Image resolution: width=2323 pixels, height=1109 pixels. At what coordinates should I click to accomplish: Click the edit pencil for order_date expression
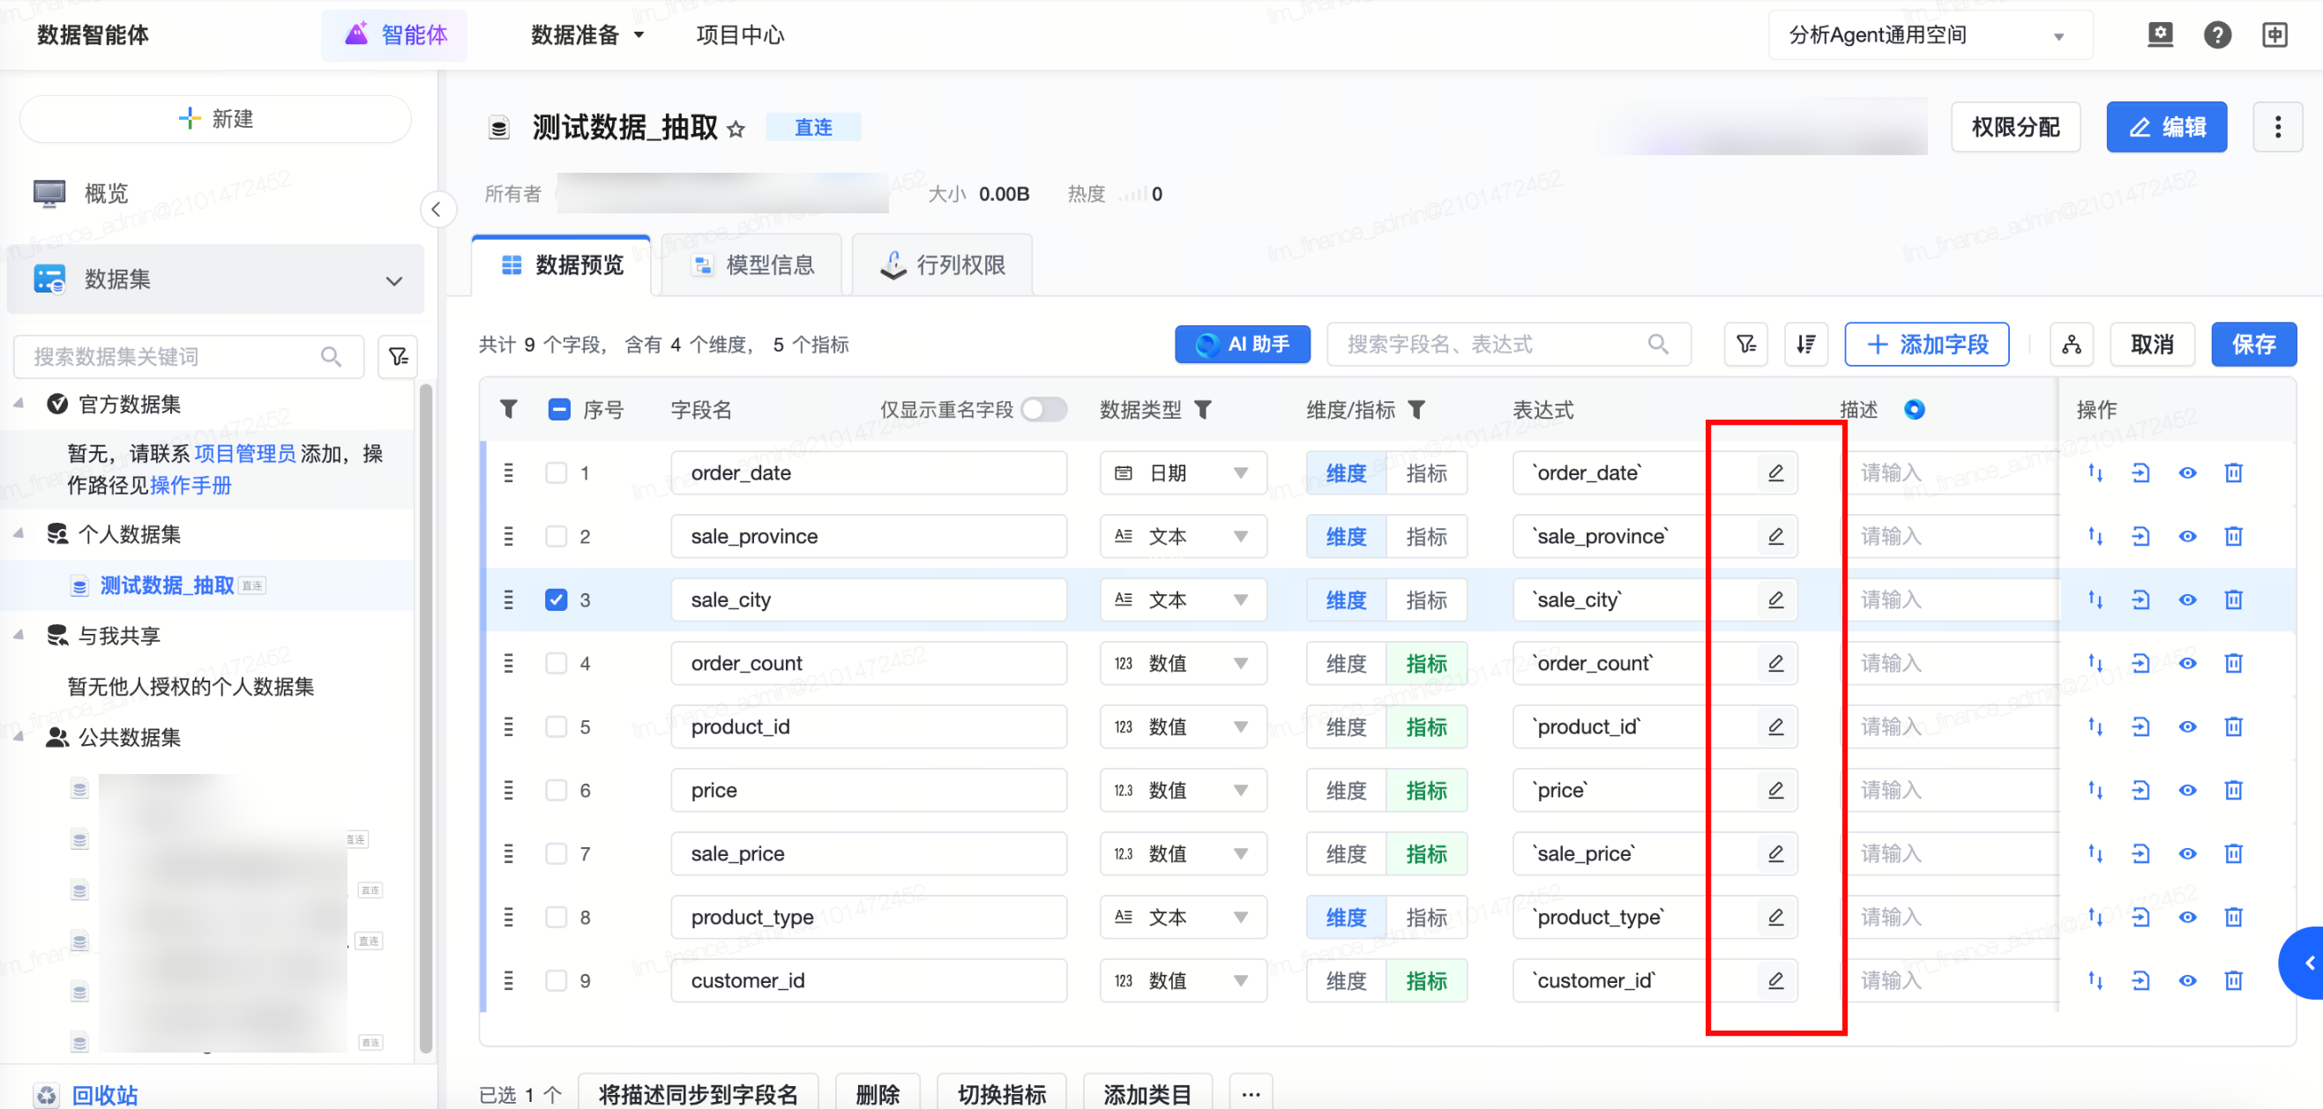(1774, 473)
